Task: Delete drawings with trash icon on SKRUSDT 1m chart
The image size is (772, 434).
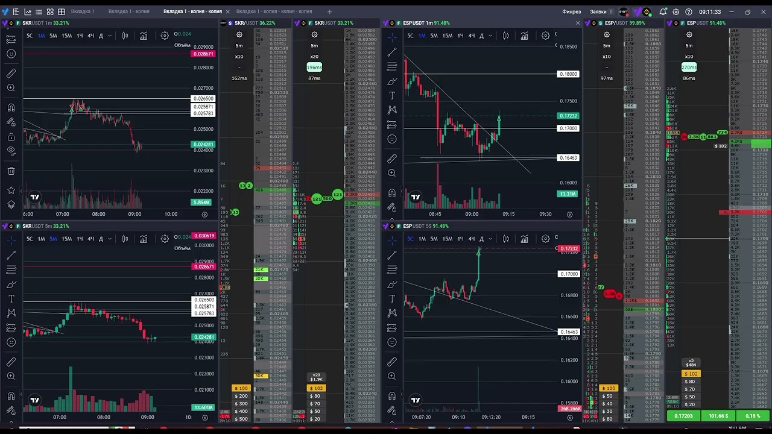Action: point(11,171)
